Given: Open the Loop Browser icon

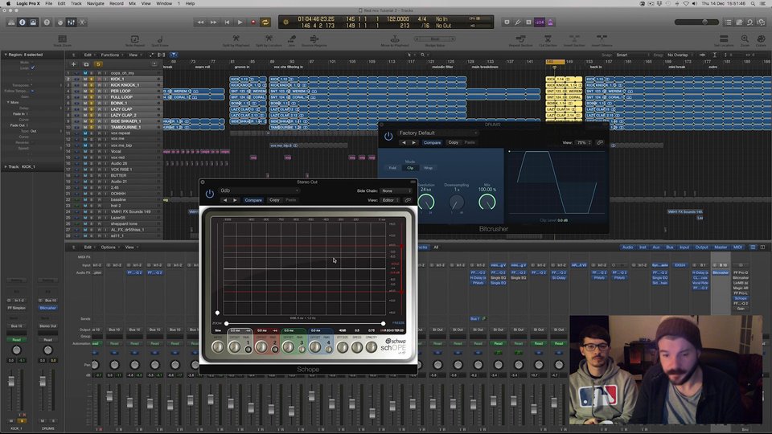Looking at the screenshot, I should [x=749, y=23].
